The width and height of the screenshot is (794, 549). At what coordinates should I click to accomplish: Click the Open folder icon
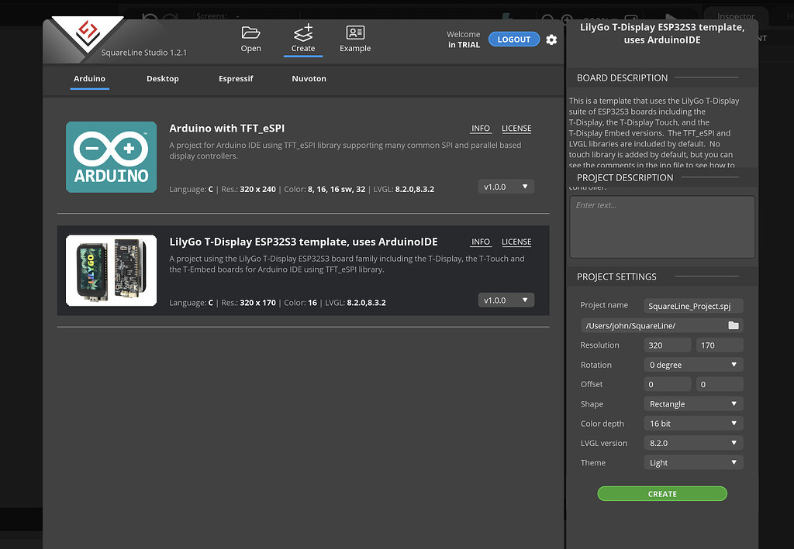click(250, 33)
